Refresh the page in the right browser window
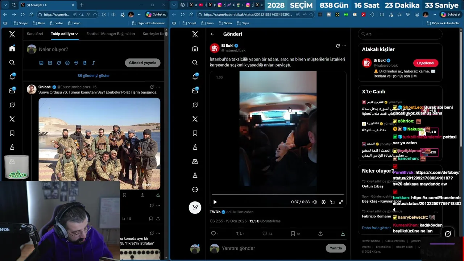Image resolution: width=464 pixels, height=261 pixels. click(191, 14)
